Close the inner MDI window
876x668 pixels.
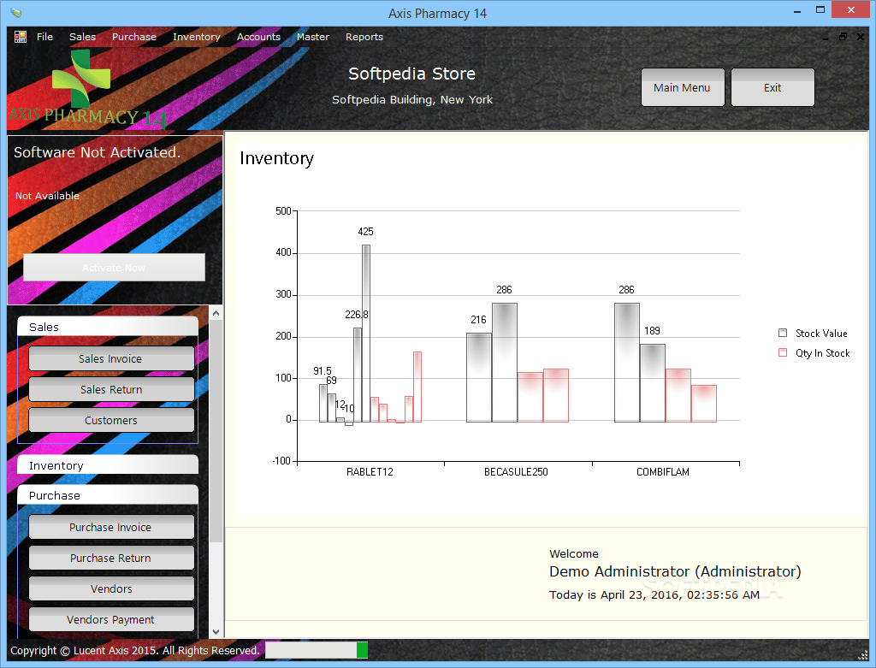[861, 37]
